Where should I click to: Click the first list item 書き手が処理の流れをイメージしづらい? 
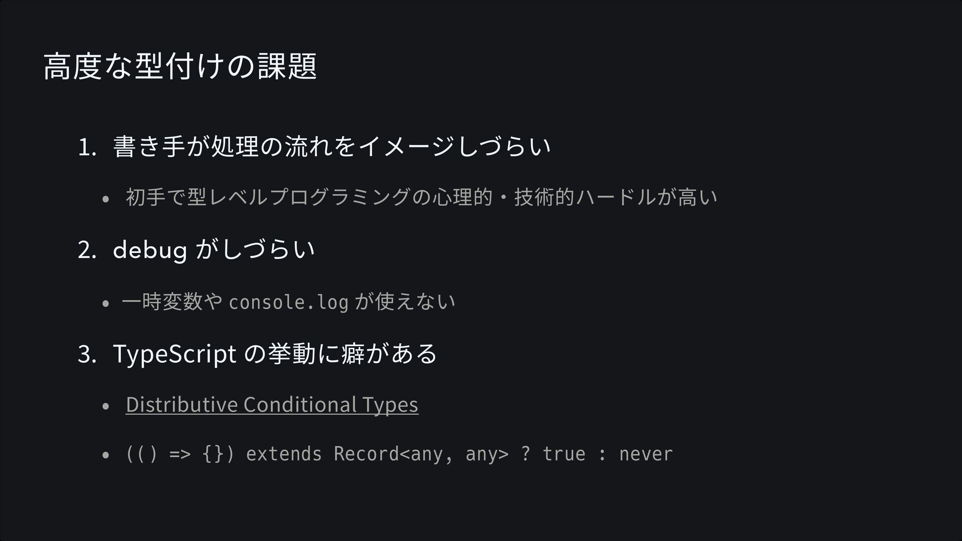[x=332, y=147]
